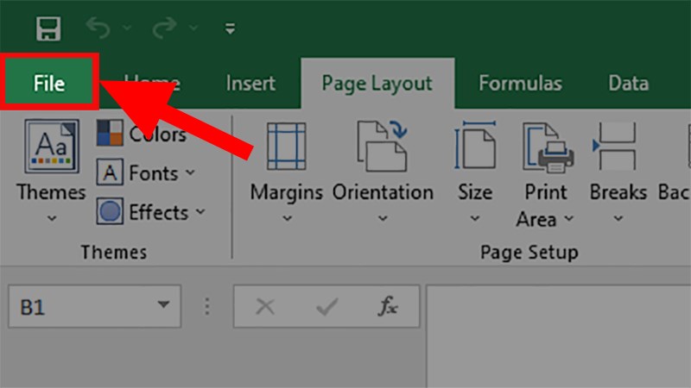
Task: Click the Margins icon
Action: click(x=286, y=148)
